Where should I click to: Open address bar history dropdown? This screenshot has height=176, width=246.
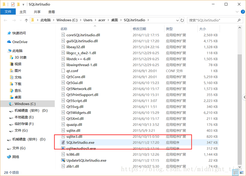pyautogui.click(x=177, y=20)
